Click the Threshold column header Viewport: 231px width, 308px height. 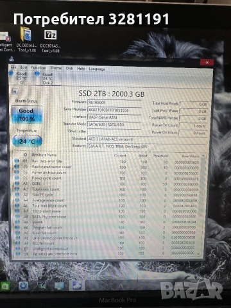[x=160, y=155]
